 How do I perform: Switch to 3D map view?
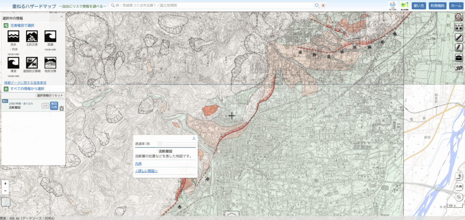point(459,68)
